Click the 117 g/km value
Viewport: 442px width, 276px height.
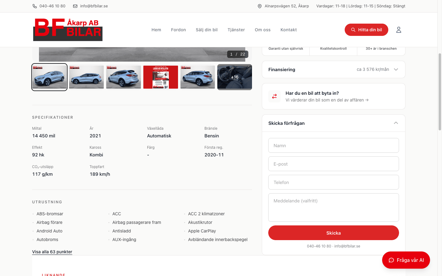click(42, 174)
